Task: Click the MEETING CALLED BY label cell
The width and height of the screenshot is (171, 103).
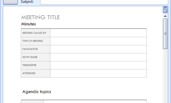Action: [36, 33]
